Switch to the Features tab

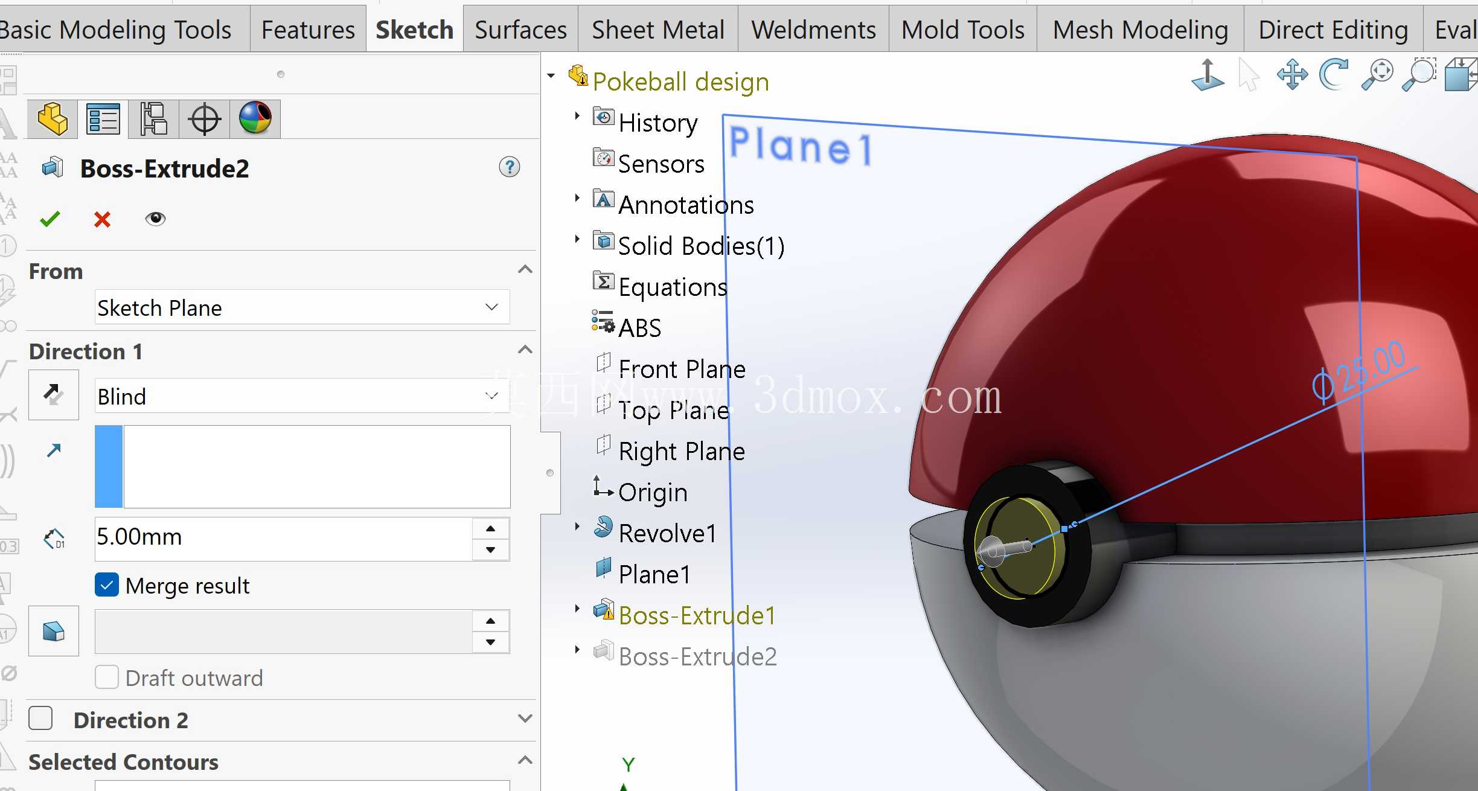tap(308, 30)
